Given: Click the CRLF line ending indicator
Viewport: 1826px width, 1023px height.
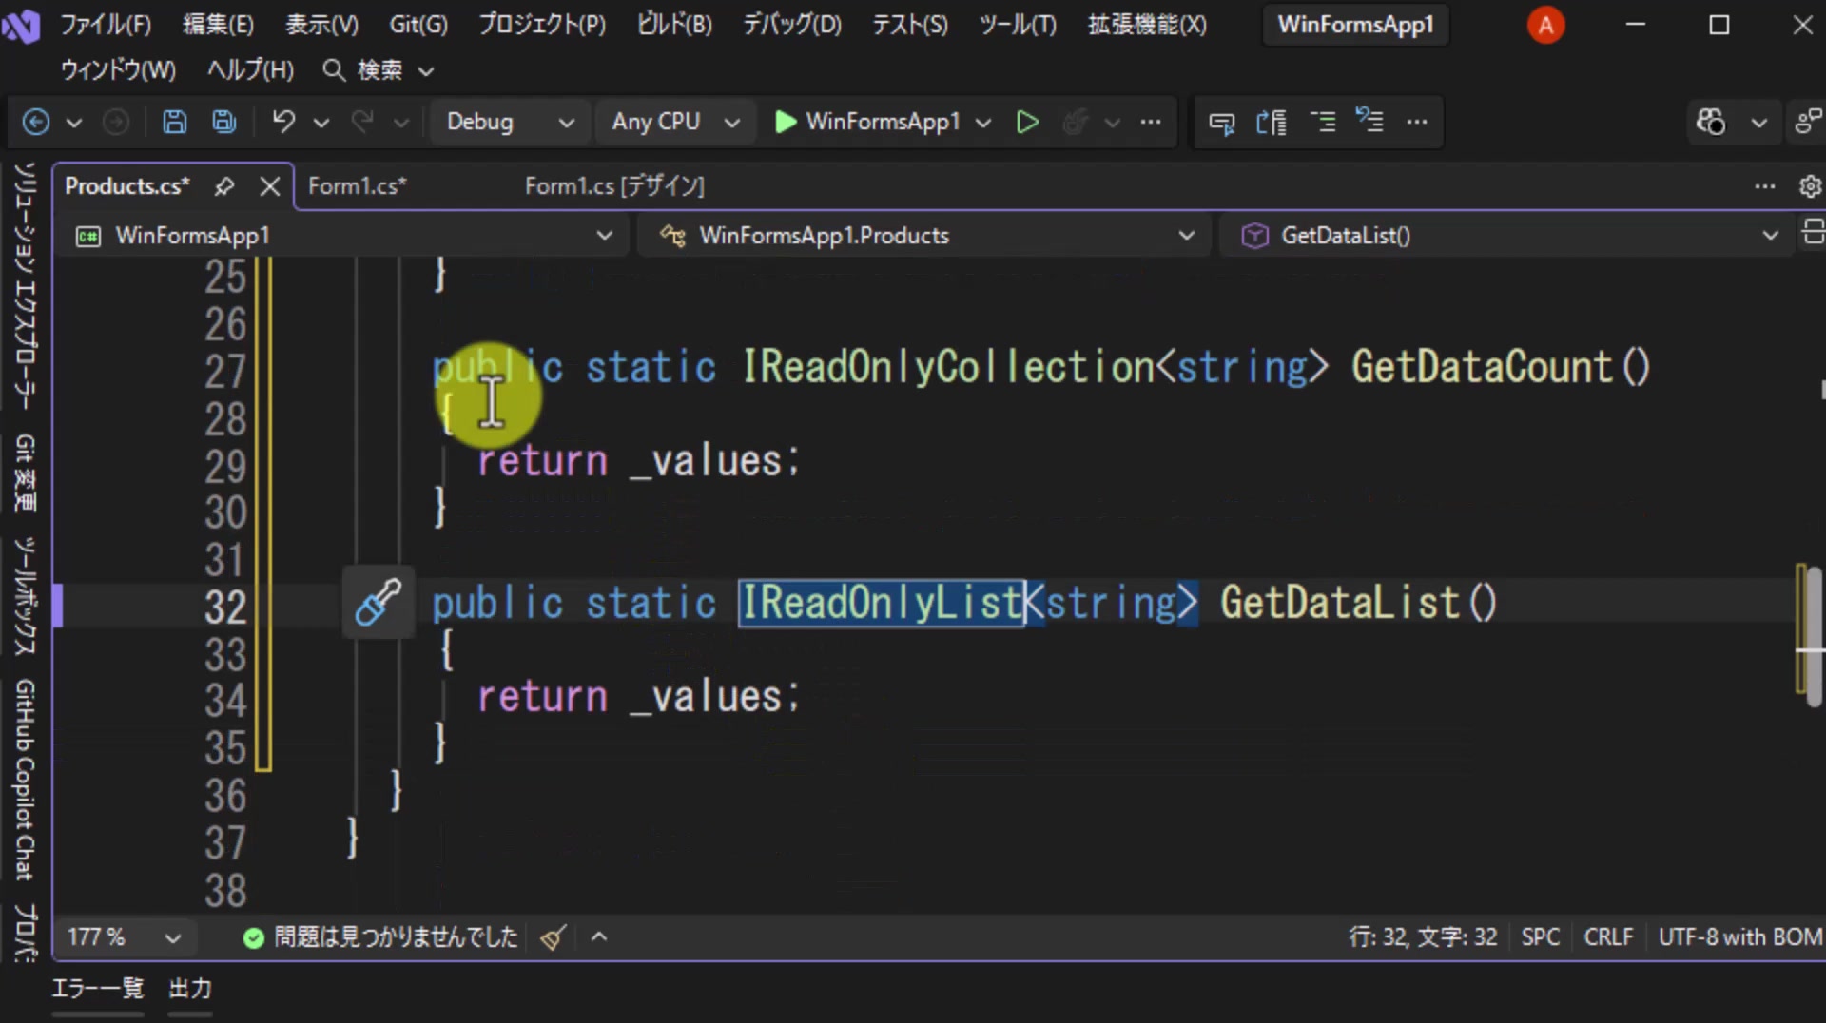Looking at the screenshot, I should (x=1608, y=937).
